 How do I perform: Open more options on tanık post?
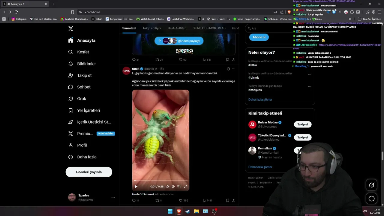(x=234, y=69)
